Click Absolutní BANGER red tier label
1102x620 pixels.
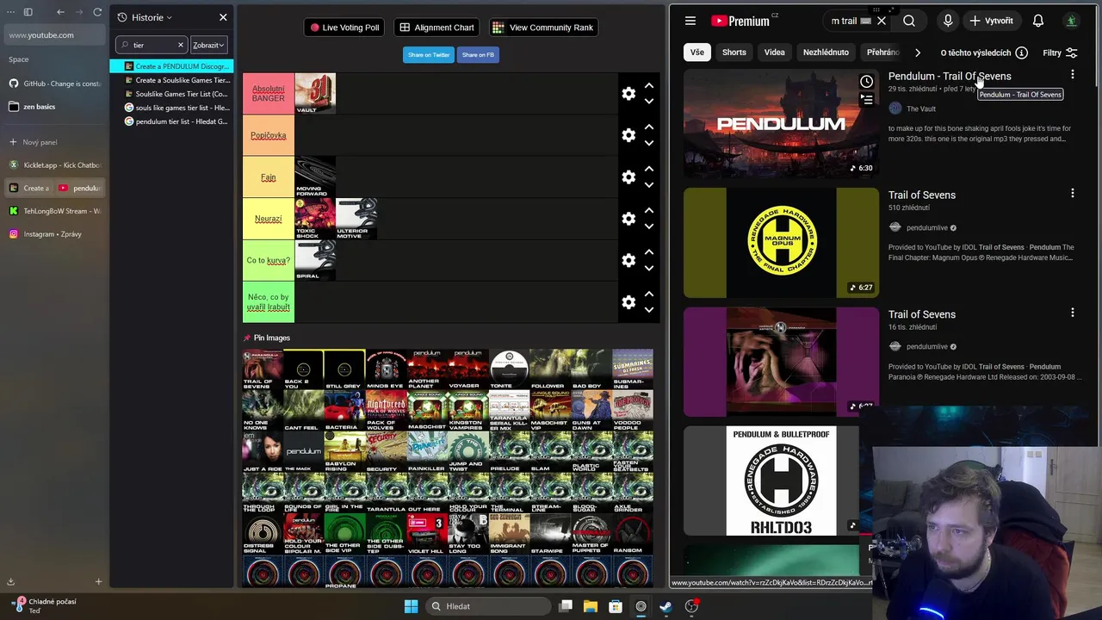268,93
